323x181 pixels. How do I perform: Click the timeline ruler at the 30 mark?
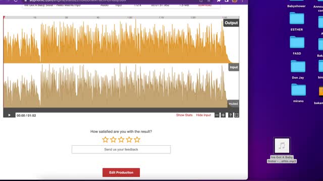(x=66, y=18)
